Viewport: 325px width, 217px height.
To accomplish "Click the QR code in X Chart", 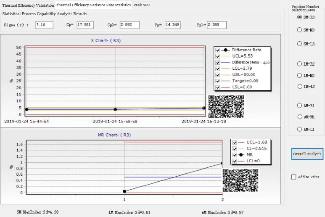I will [x=226, y=106].
